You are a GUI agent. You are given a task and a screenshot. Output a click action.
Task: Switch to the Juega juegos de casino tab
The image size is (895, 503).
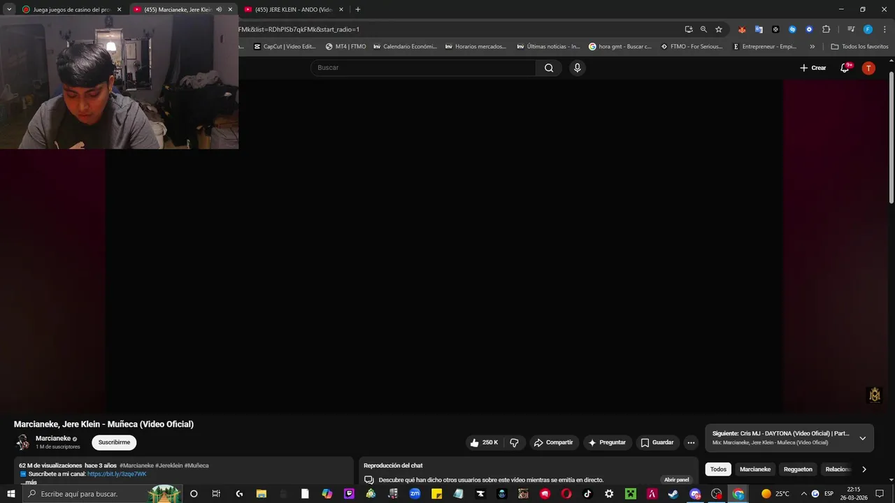[72, 10]
